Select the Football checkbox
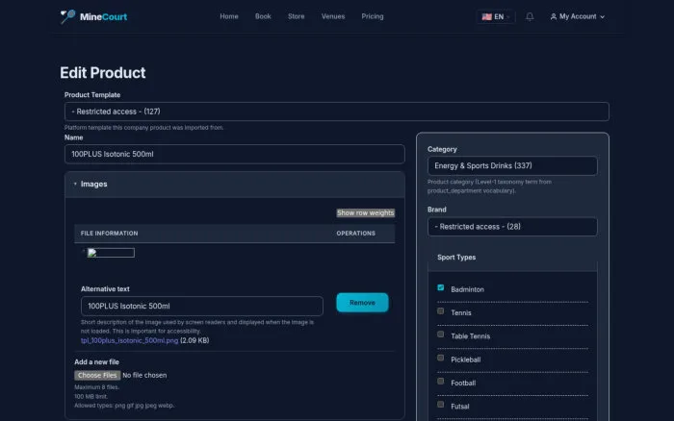This screenshot has width=674, height=421. [x=441, y=381]
